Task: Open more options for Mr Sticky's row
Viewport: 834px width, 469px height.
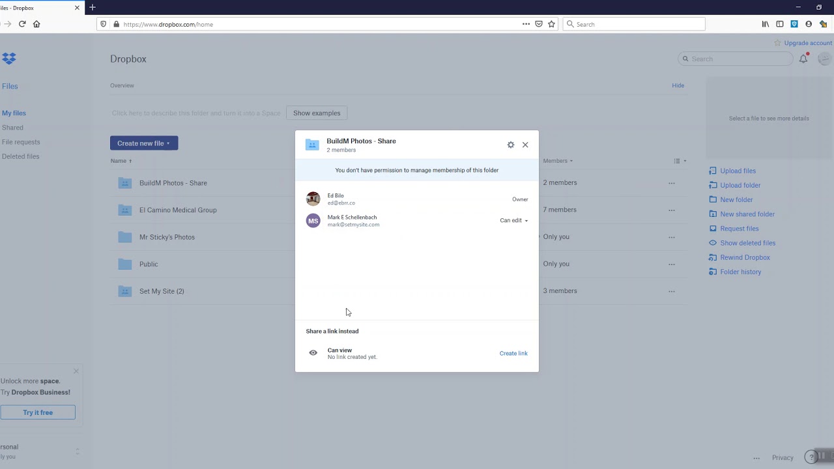Action: [x=672, y=237]
